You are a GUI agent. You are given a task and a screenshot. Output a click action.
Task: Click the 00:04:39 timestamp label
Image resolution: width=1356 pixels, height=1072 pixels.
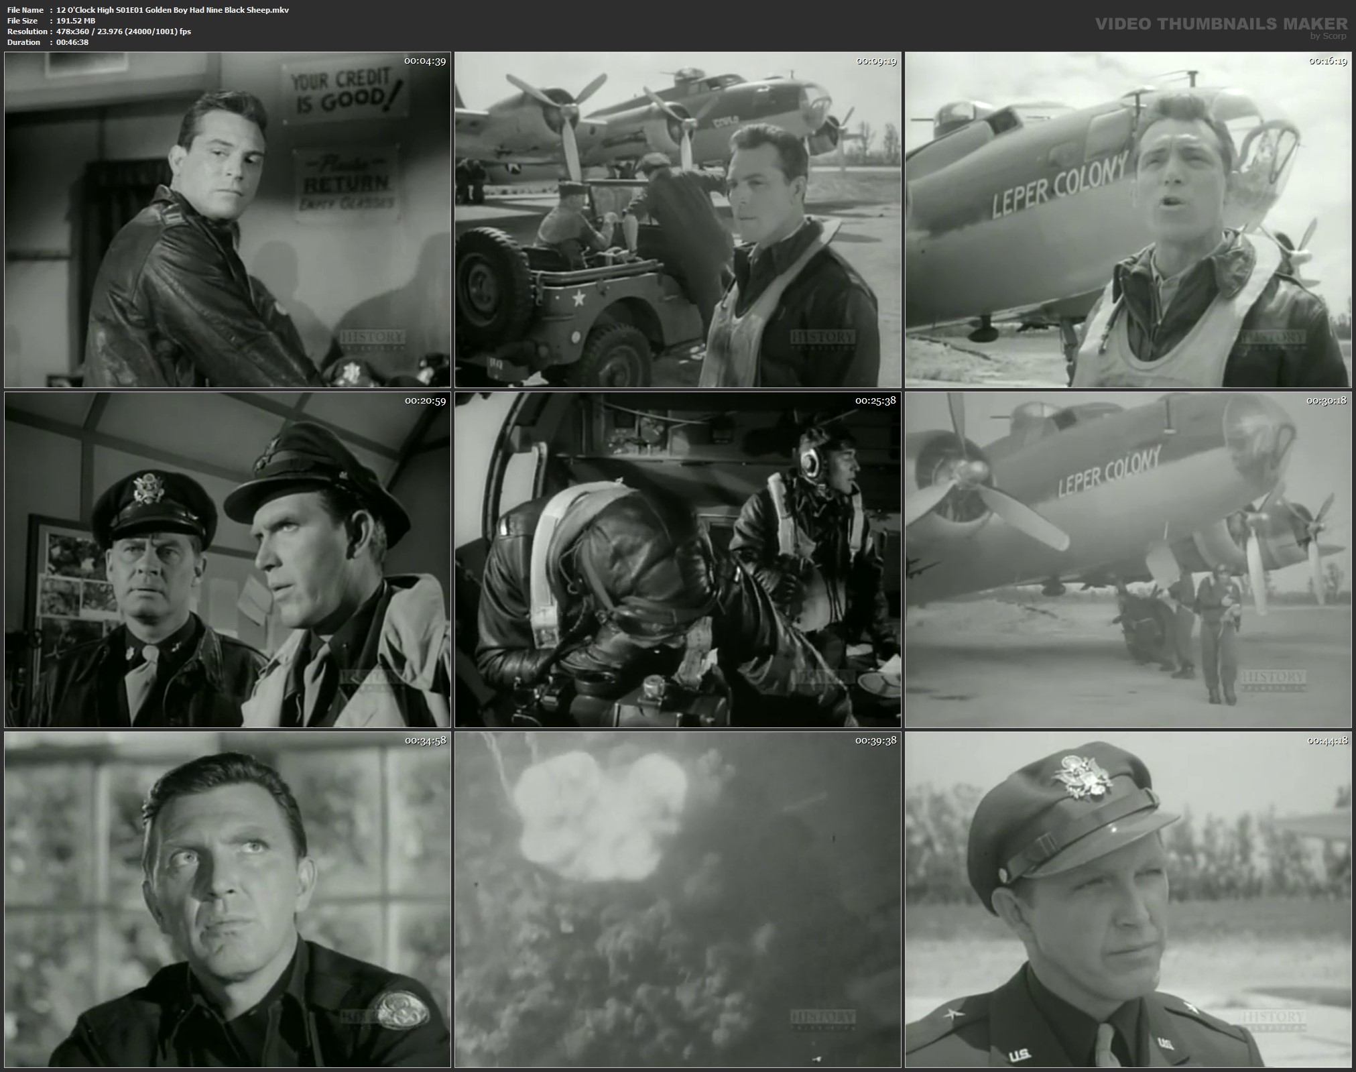(x=425, y=61)
